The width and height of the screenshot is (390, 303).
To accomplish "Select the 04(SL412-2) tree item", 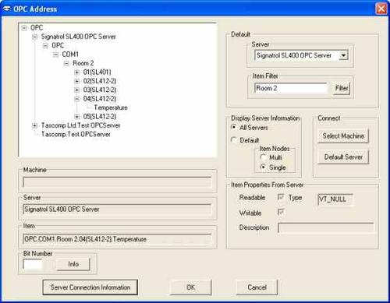I will [x=99, y=99].
